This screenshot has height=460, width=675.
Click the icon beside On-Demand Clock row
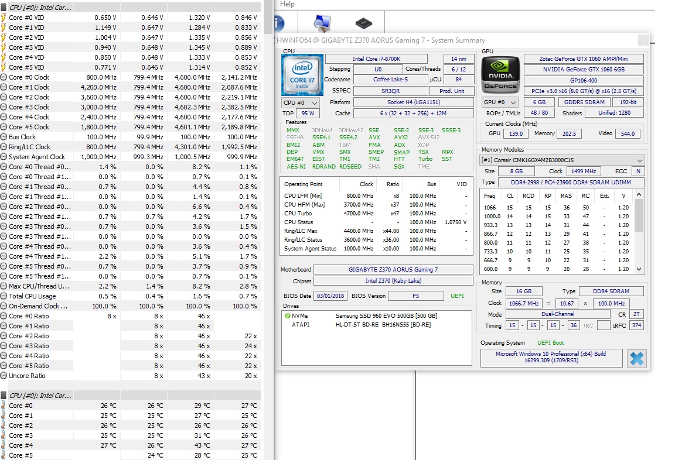pos(4,305)
